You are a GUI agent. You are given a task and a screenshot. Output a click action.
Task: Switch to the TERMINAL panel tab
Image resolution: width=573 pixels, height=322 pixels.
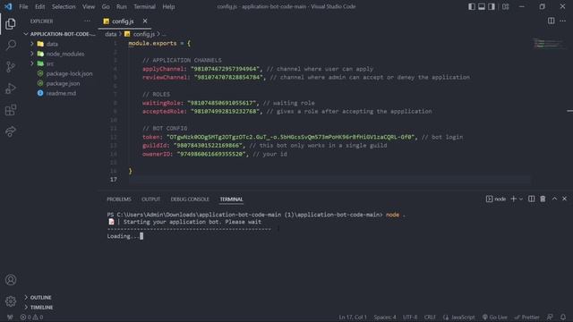[231, 199]
